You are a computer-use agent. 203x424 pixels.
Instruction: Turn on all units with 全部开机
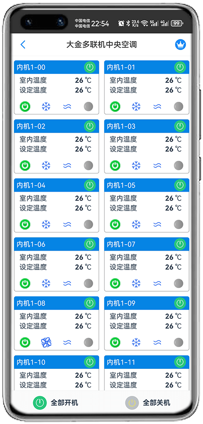point(56,403)
